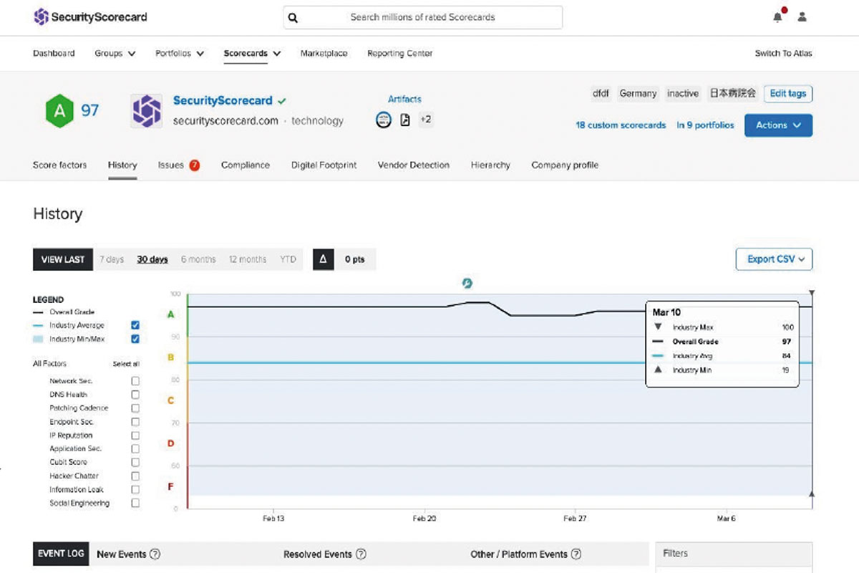Open Other / Platform Events help icon
The width and height of the screenshot is (859, 573).
576,554
